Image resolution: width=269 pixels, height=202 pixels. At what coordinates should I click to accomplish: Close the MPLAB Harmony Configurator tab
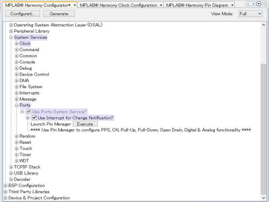click(x=75, y=5)
